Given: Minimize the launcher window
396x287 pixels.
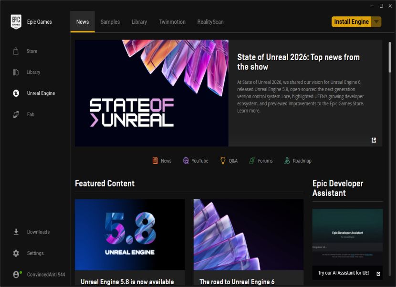Looking at the screenshot, I should (373, 6).
